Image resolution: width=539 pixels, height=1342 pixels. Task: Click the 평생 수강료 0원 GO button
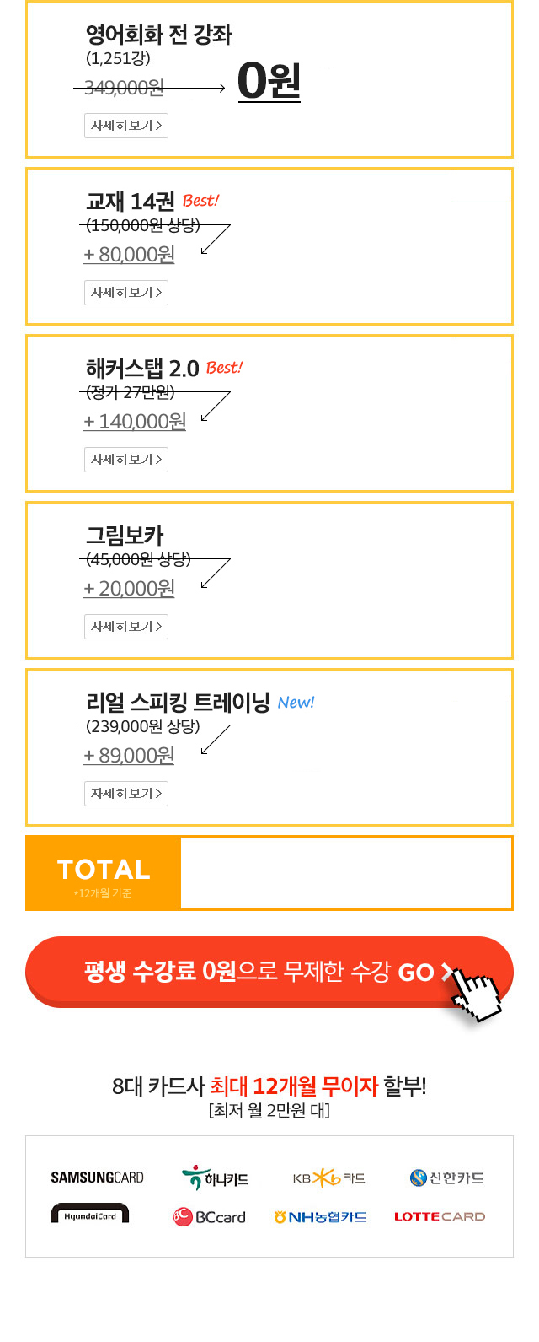(269, 972)
